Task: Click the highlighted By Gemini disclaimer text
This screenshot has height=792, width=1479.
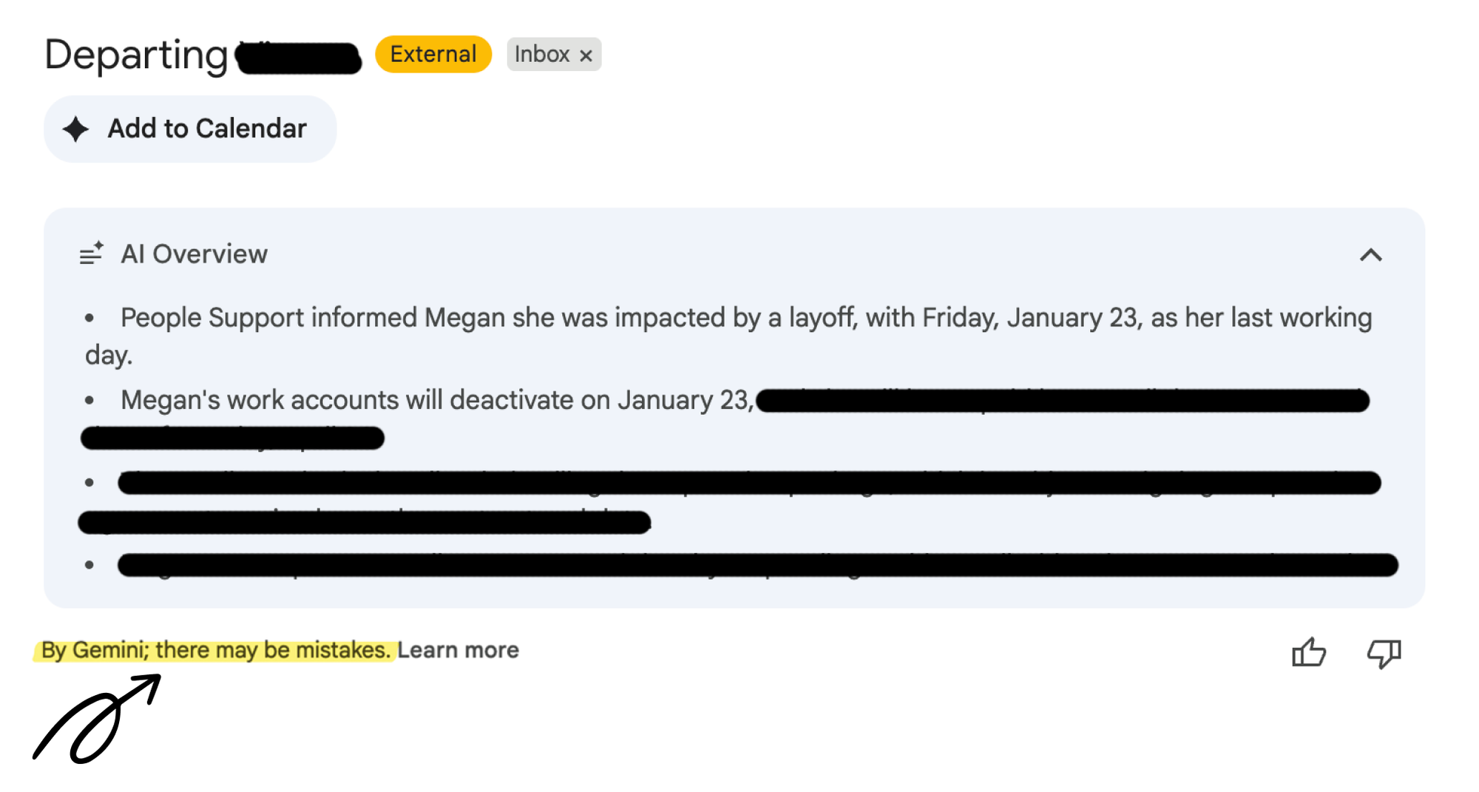Action: (x=215, y=650)
